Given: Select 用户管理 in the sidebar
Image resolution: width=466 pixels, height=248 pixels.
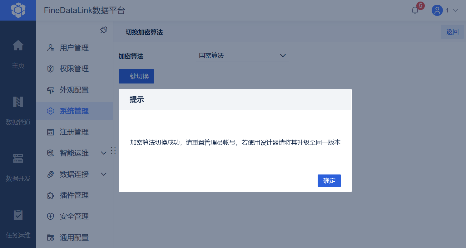Looking at the screenshot, I should [x=75, y=48].
